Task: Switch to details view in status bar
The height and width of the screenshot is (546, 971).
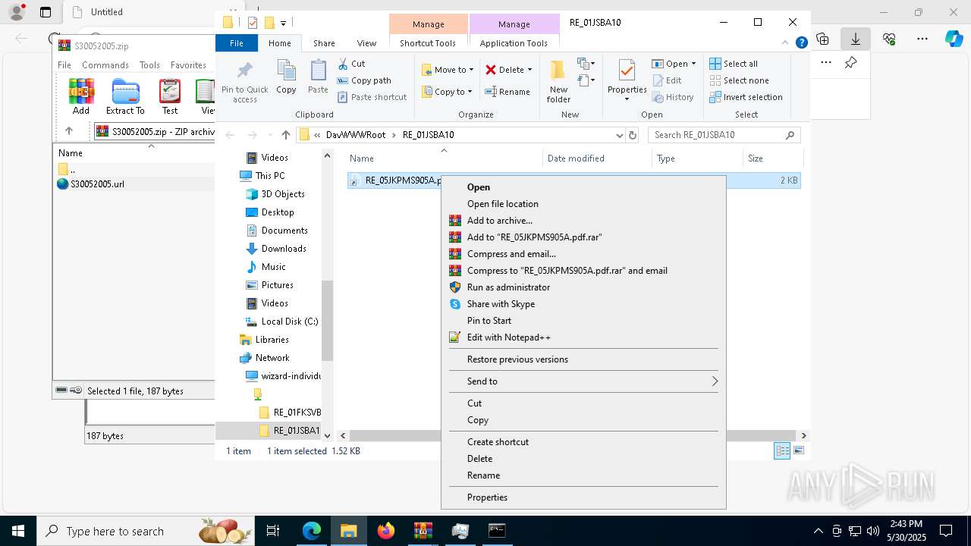Action: [x=781, y=450]
